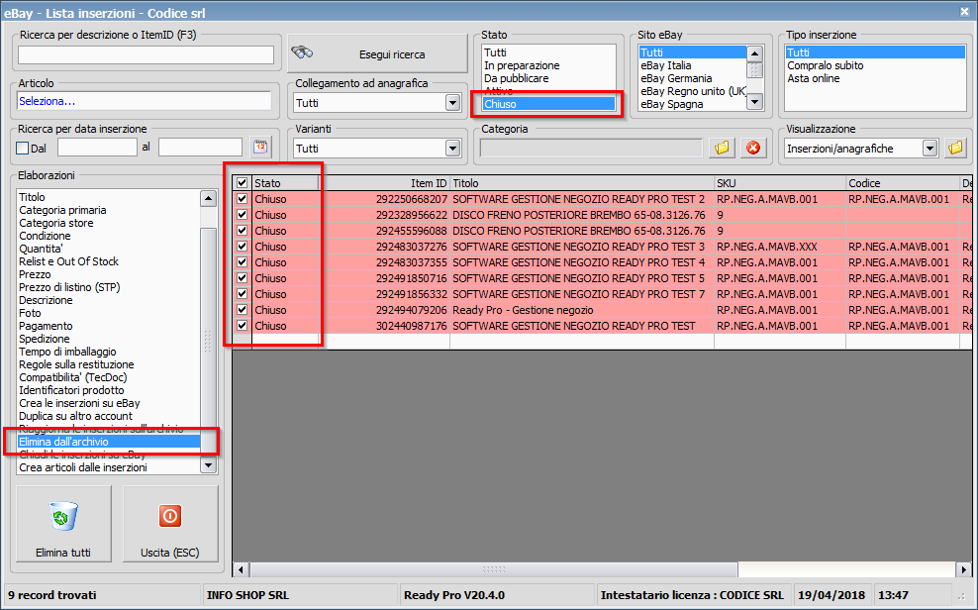Viewport: 978px width, 610px height.
Task: Select eBay Germania in Sito eBay
Action: click(x=692, y=78)
